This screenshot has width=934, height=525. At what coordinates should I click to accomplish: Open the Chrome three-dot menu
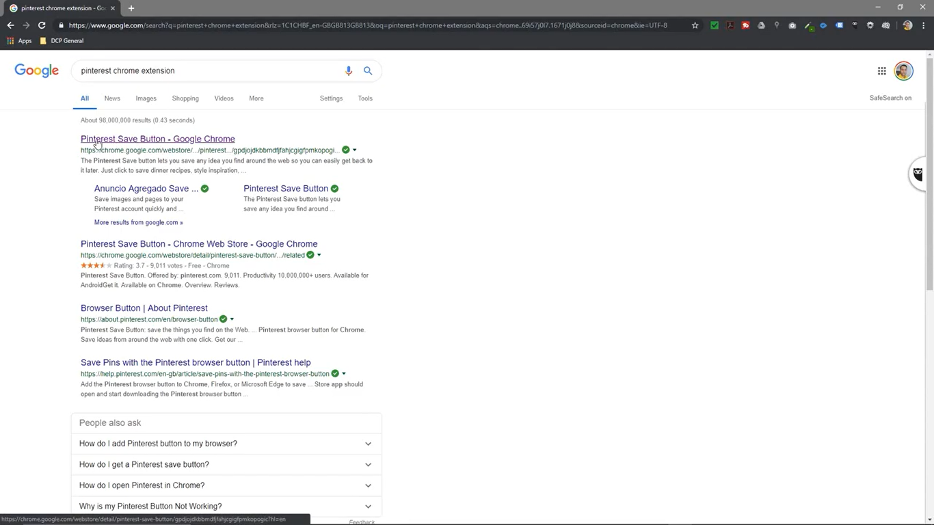coord(924,25)
